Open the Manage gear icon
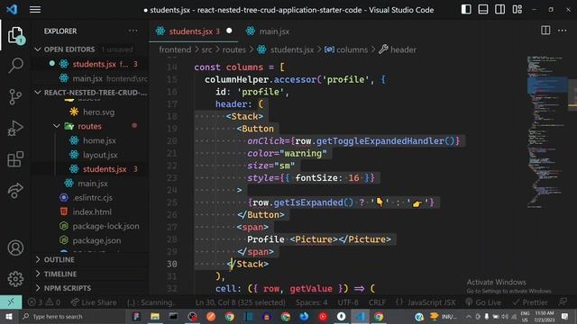This screenshot has width=577, height=324. coord(15,279)
